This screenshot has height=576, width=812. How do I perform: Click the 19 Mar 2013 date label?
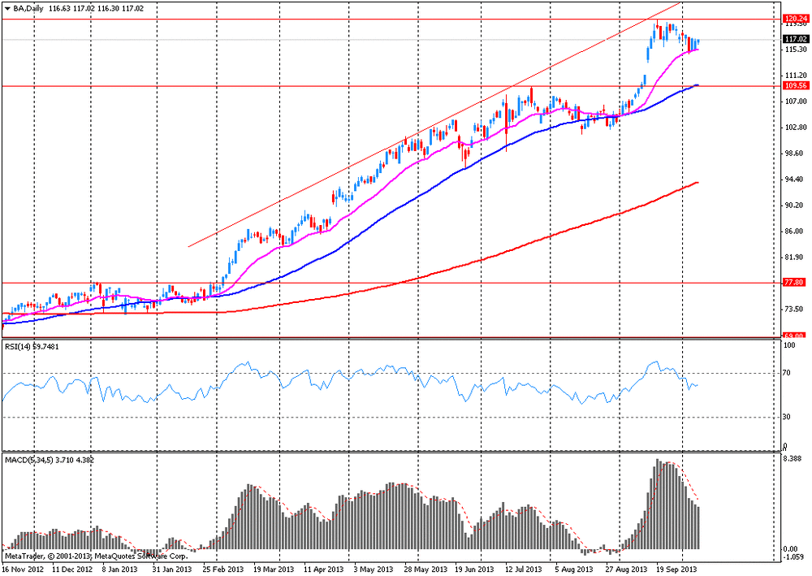pyautogui.click(x=274, y=570)
